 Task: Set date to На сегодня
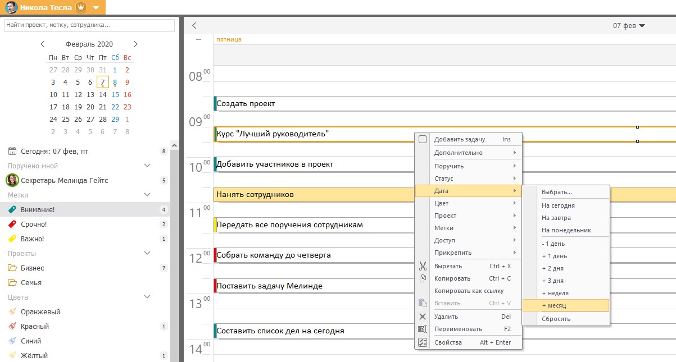click(566, 205)
